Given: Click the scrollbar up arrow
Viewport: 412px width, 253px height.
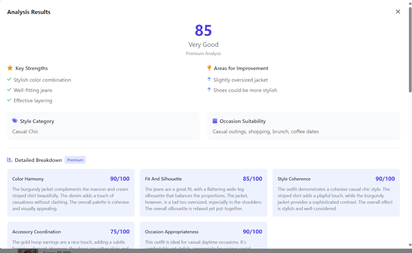Looking at the screenshot, I should (410, 3).
